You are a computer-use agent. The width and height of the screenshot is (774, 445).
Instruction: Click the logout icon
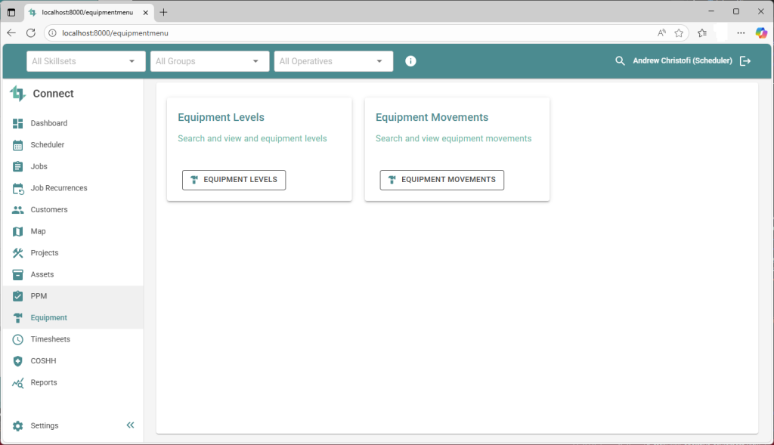point(745,60)
